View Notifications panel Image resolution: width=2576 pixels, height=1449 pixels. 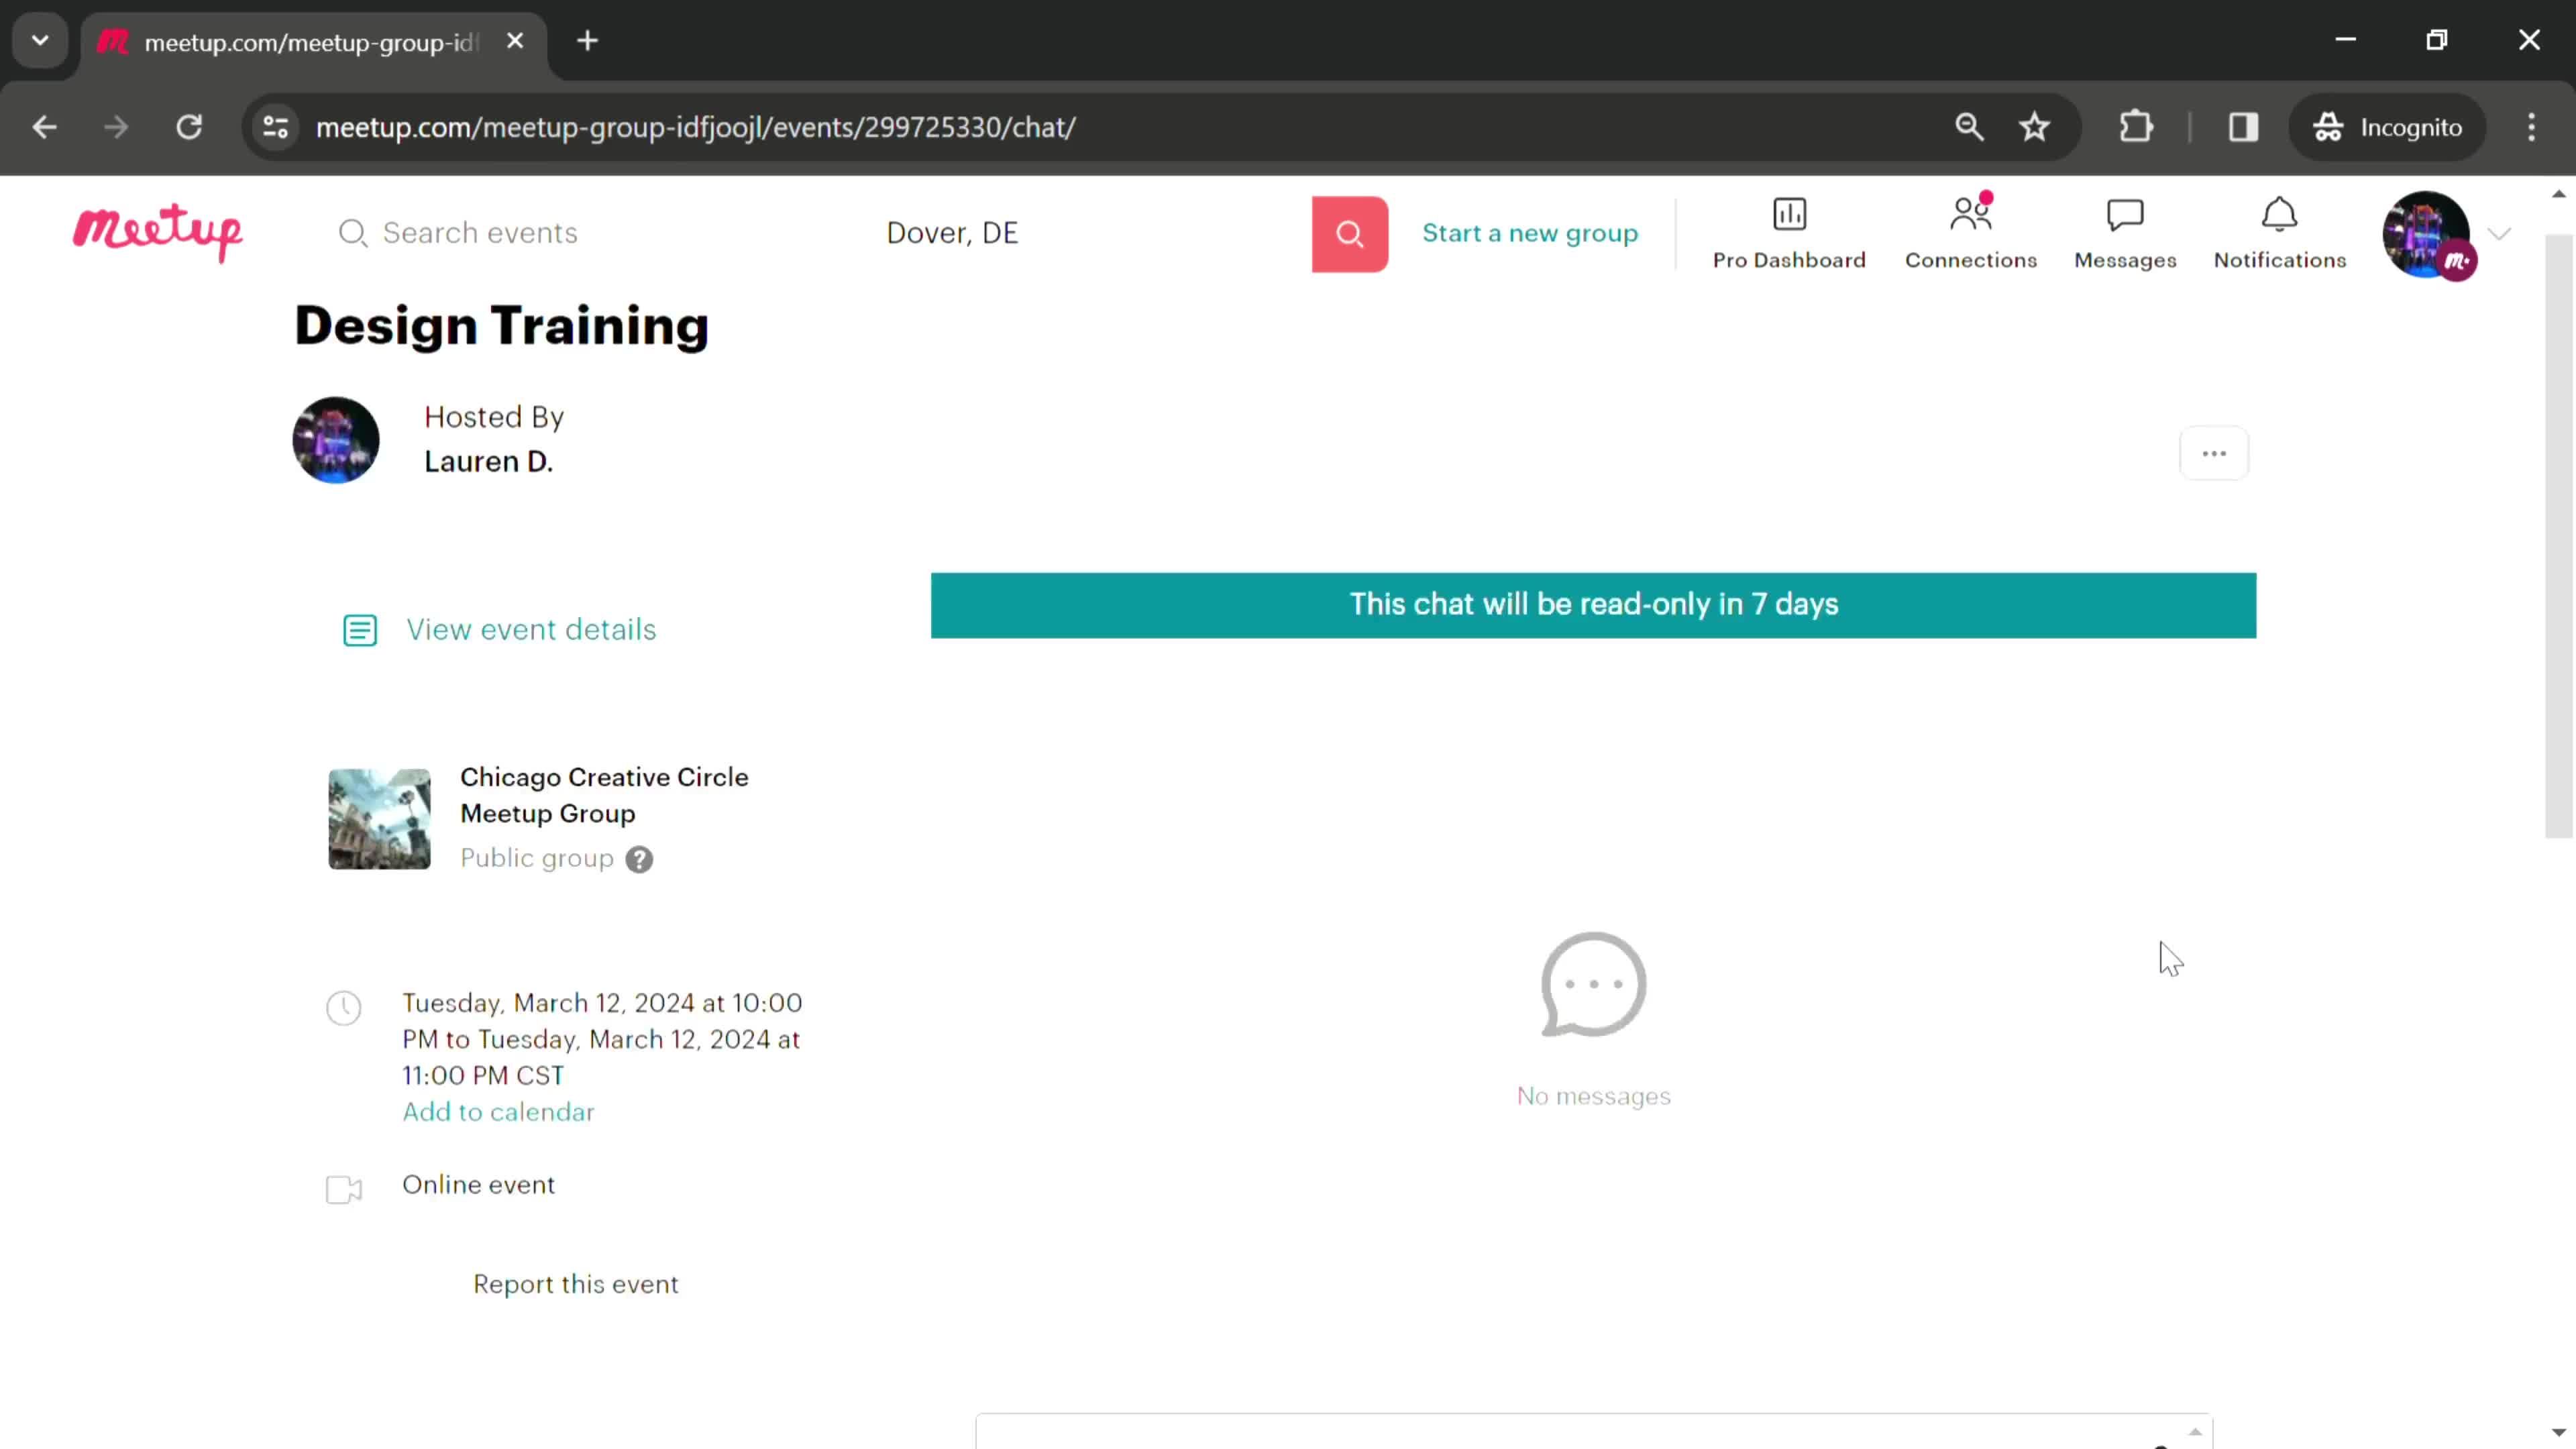pos(2279,231)
